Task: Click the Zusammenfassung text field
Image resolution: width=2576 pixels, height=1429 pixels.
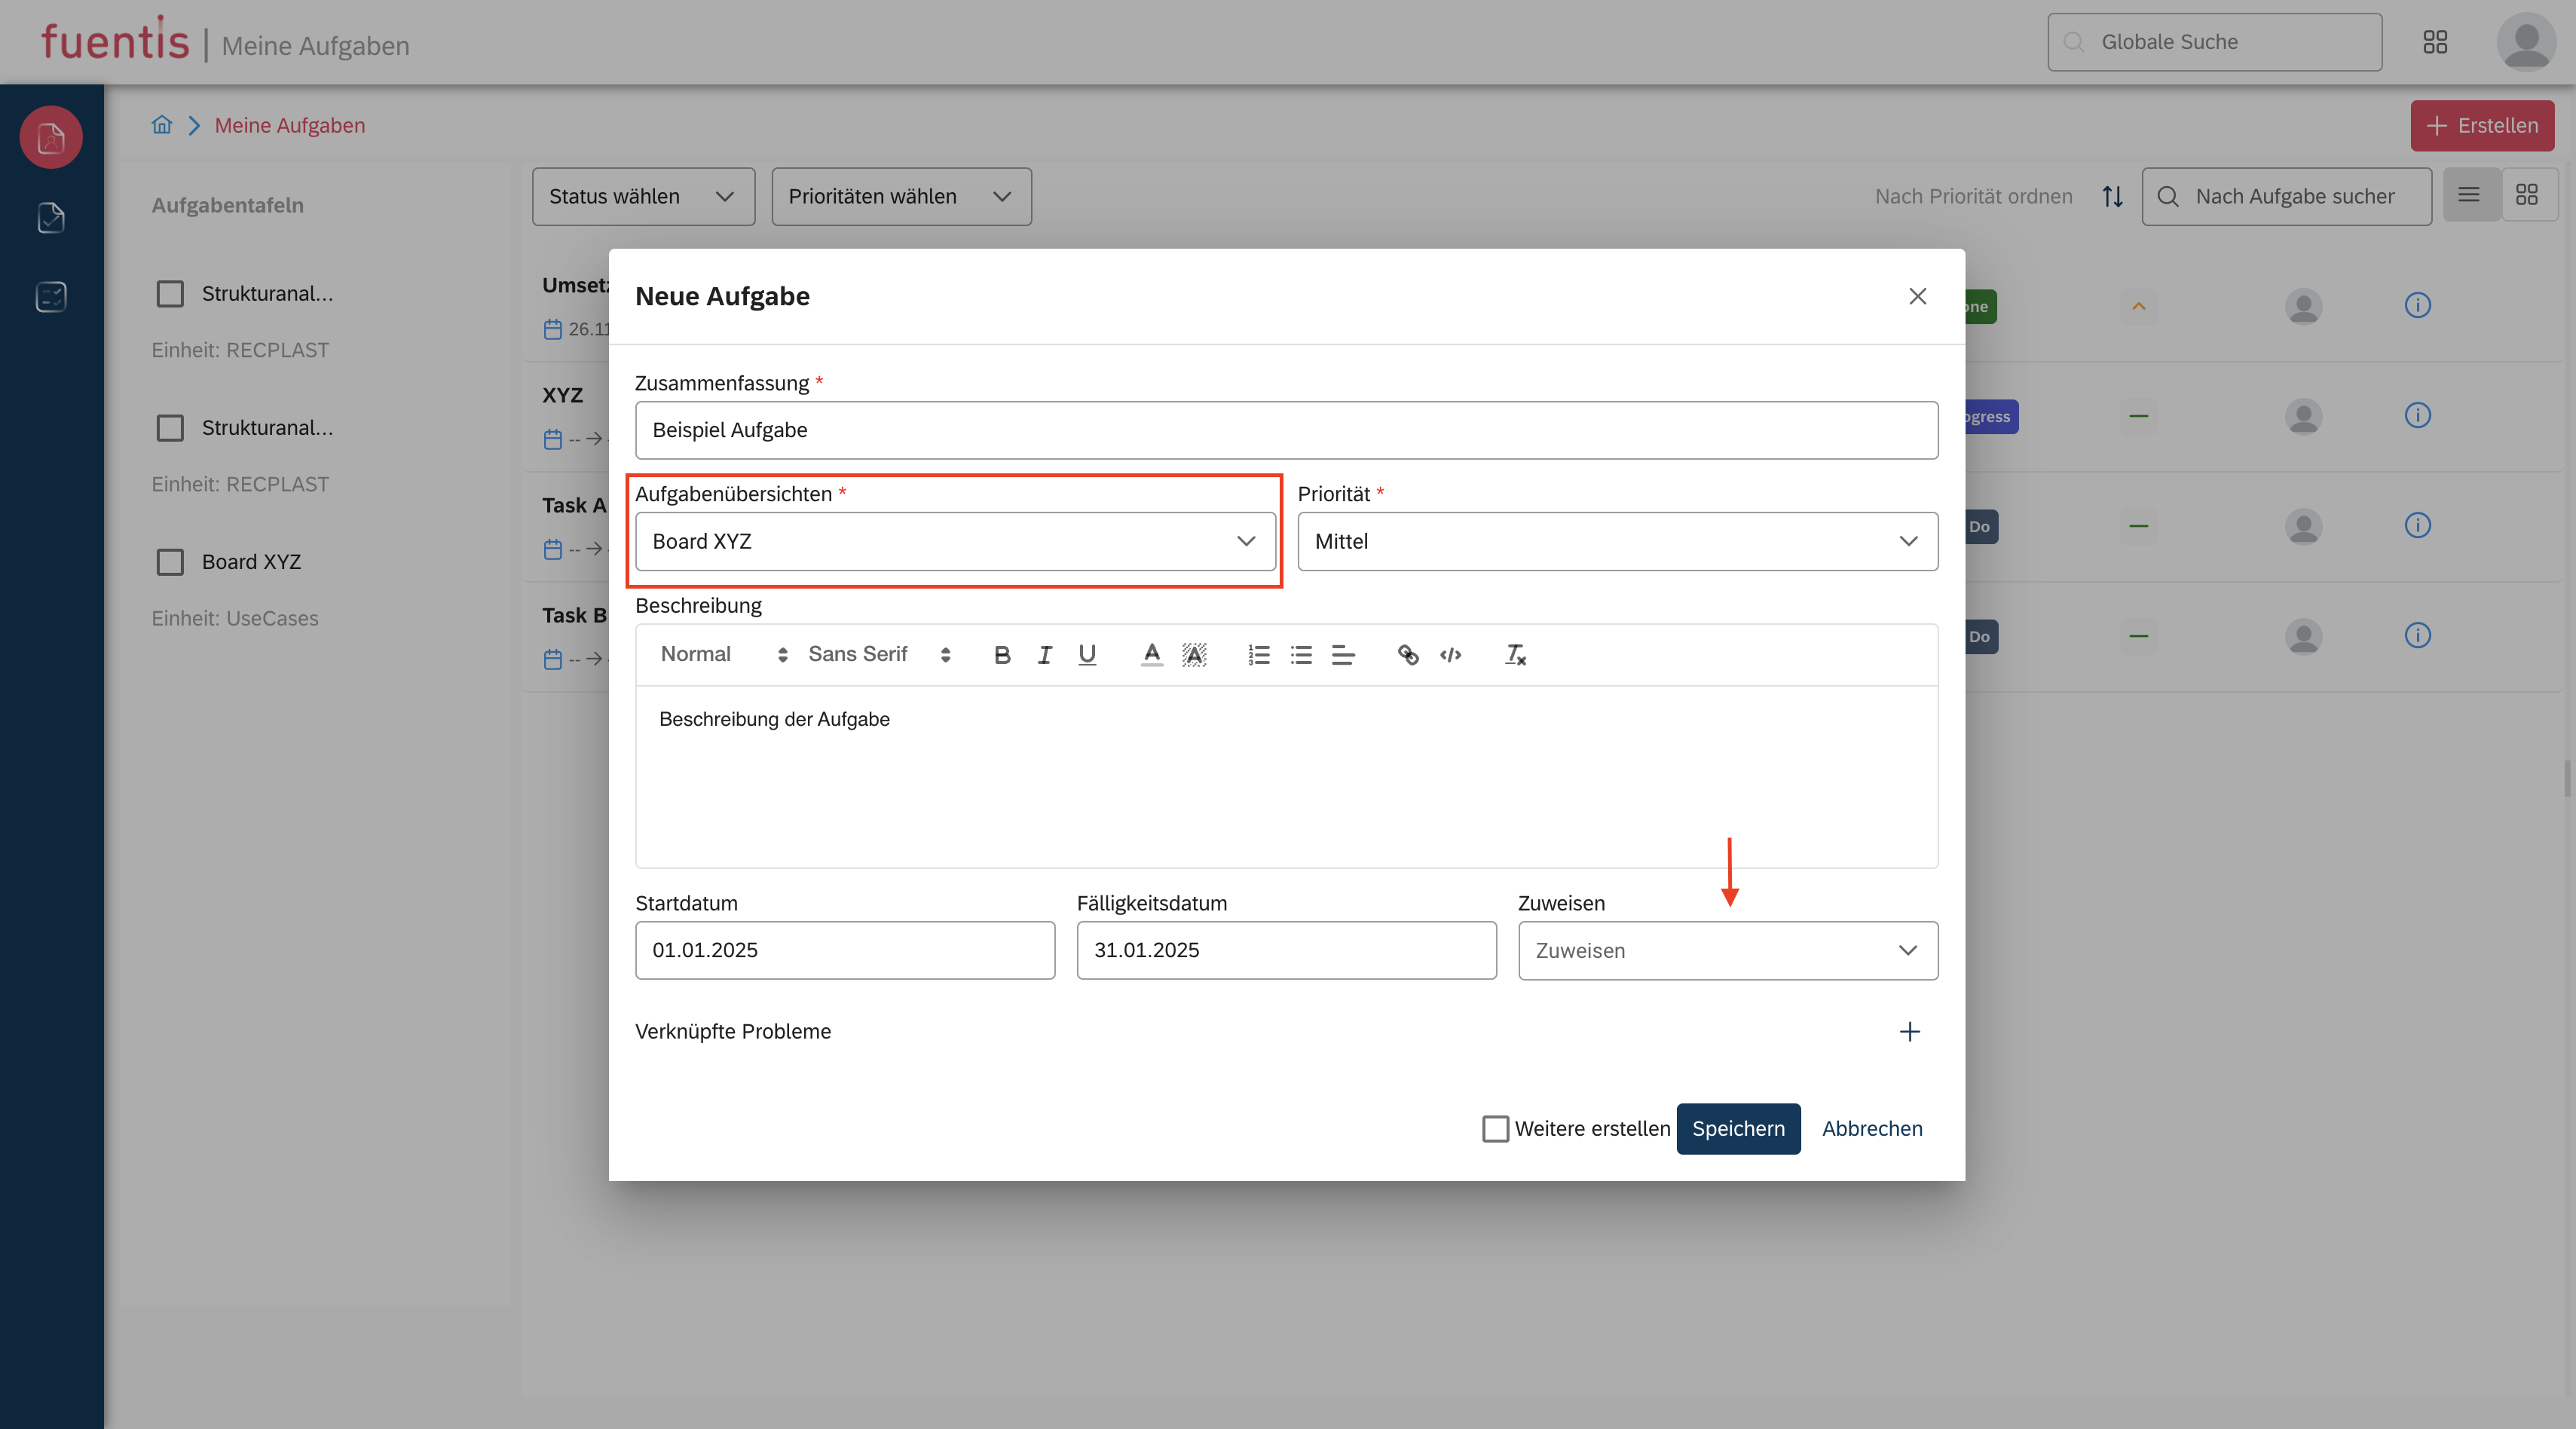Action: 1286,430
